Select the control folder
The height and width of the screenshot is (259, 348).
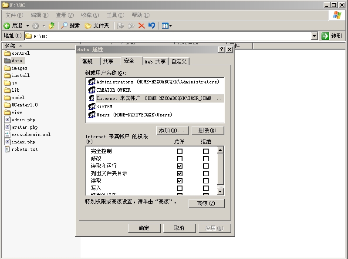point(17,53)
